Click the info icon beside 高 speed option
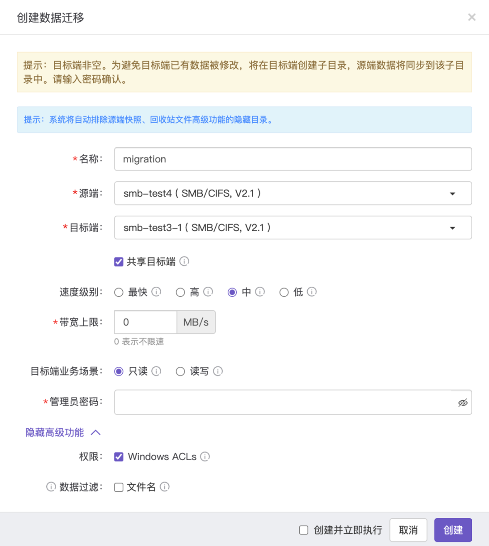This screenshot has width=489, height=546. click(x=208, y=292)
